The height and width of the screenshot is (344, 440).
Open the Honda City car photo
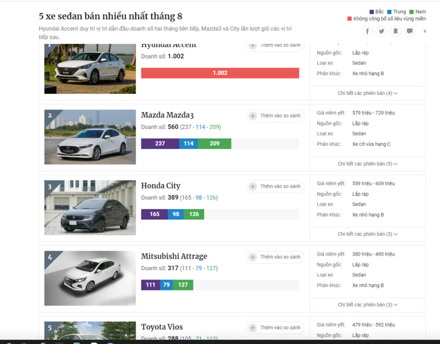click(90, 207)
